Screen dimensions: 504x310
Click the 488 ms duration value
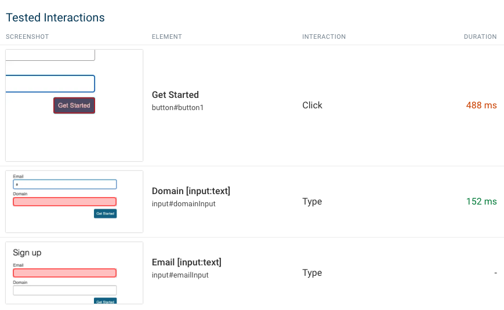pyautogui.click(x=481, y=105)
